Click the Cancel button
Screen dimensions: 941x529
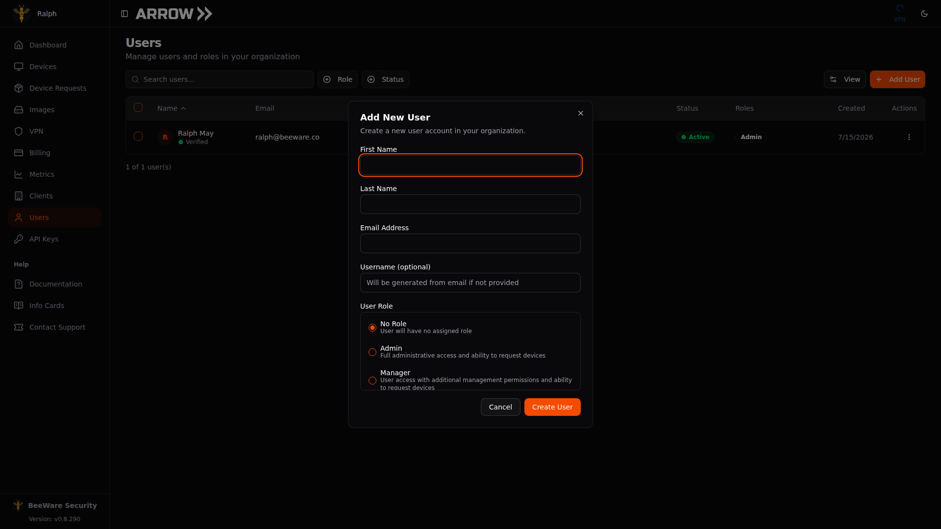[x=500, y=407]
